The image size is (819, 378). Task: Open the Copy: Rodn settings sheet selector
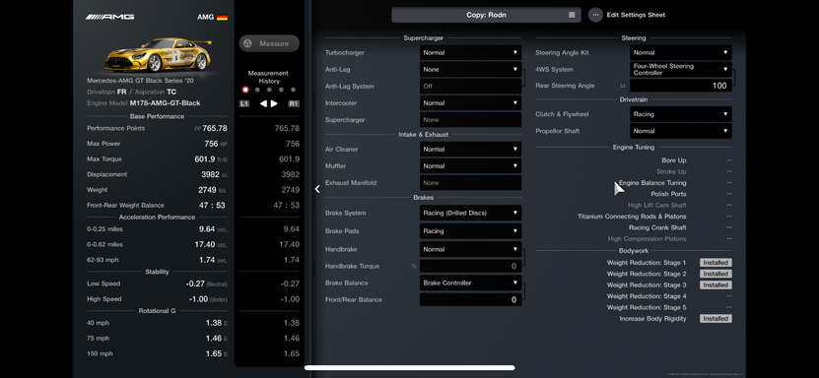tap(486, 15)
